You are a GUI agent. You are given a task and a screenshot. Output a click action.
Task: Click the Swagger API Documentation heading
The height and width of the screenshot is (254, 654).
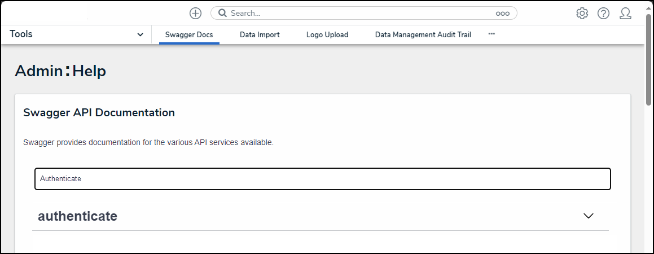click(99, 113)
